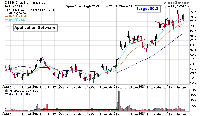
Task: Click the 20M volume axis label
Action: (x=193, y=90)
